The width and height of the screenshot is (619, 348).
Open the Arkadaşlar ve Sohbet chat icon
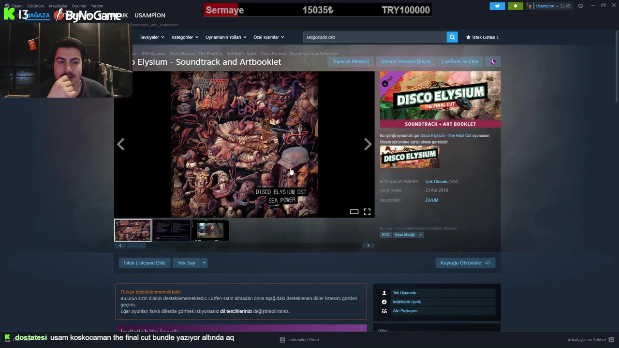pyautogui.click(x=611, y=340)
